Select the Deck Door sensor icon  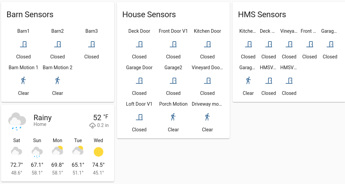pyautogui.click(x=139, y=44)
